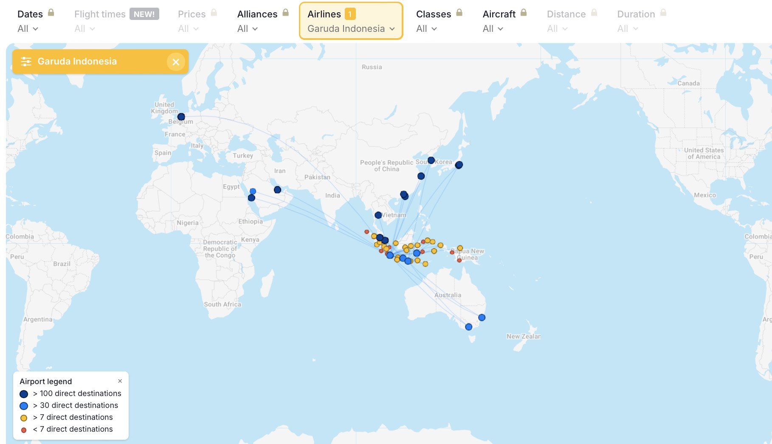Viewport: 772px width, 444px height.
Task: Remove the Garuda Indonesia filter chip
Action: point(176,62)
